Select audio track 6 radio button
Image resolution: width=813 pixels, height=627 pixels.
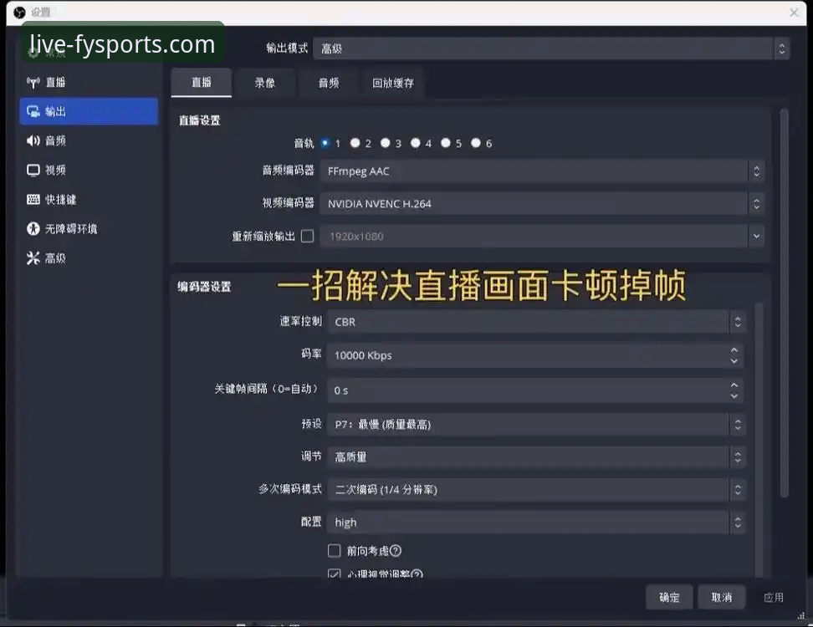(x=476, y=143)
